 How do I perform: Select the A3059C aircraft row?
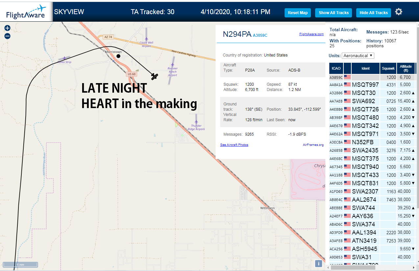[372, 78]
